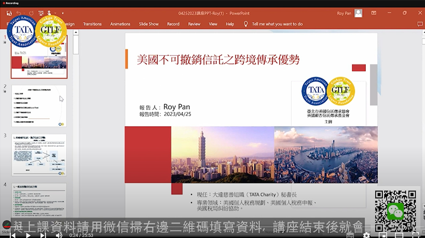Click the organizer text 臺北市美國信託傳承協會
This screenshot has width=425, height=238.
[328, 111]
